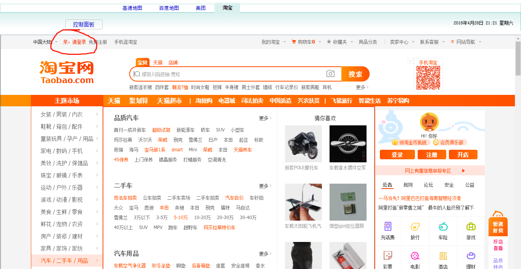This screenshot has width=521, height=269.
Task: Open the 天猫超市 nav link
Action: (x=169, y=101)
